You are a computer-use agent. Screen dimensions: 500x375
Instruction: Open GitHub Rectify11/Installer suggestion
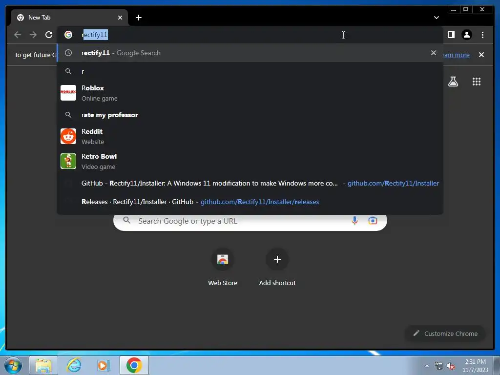tap(250, 184)
